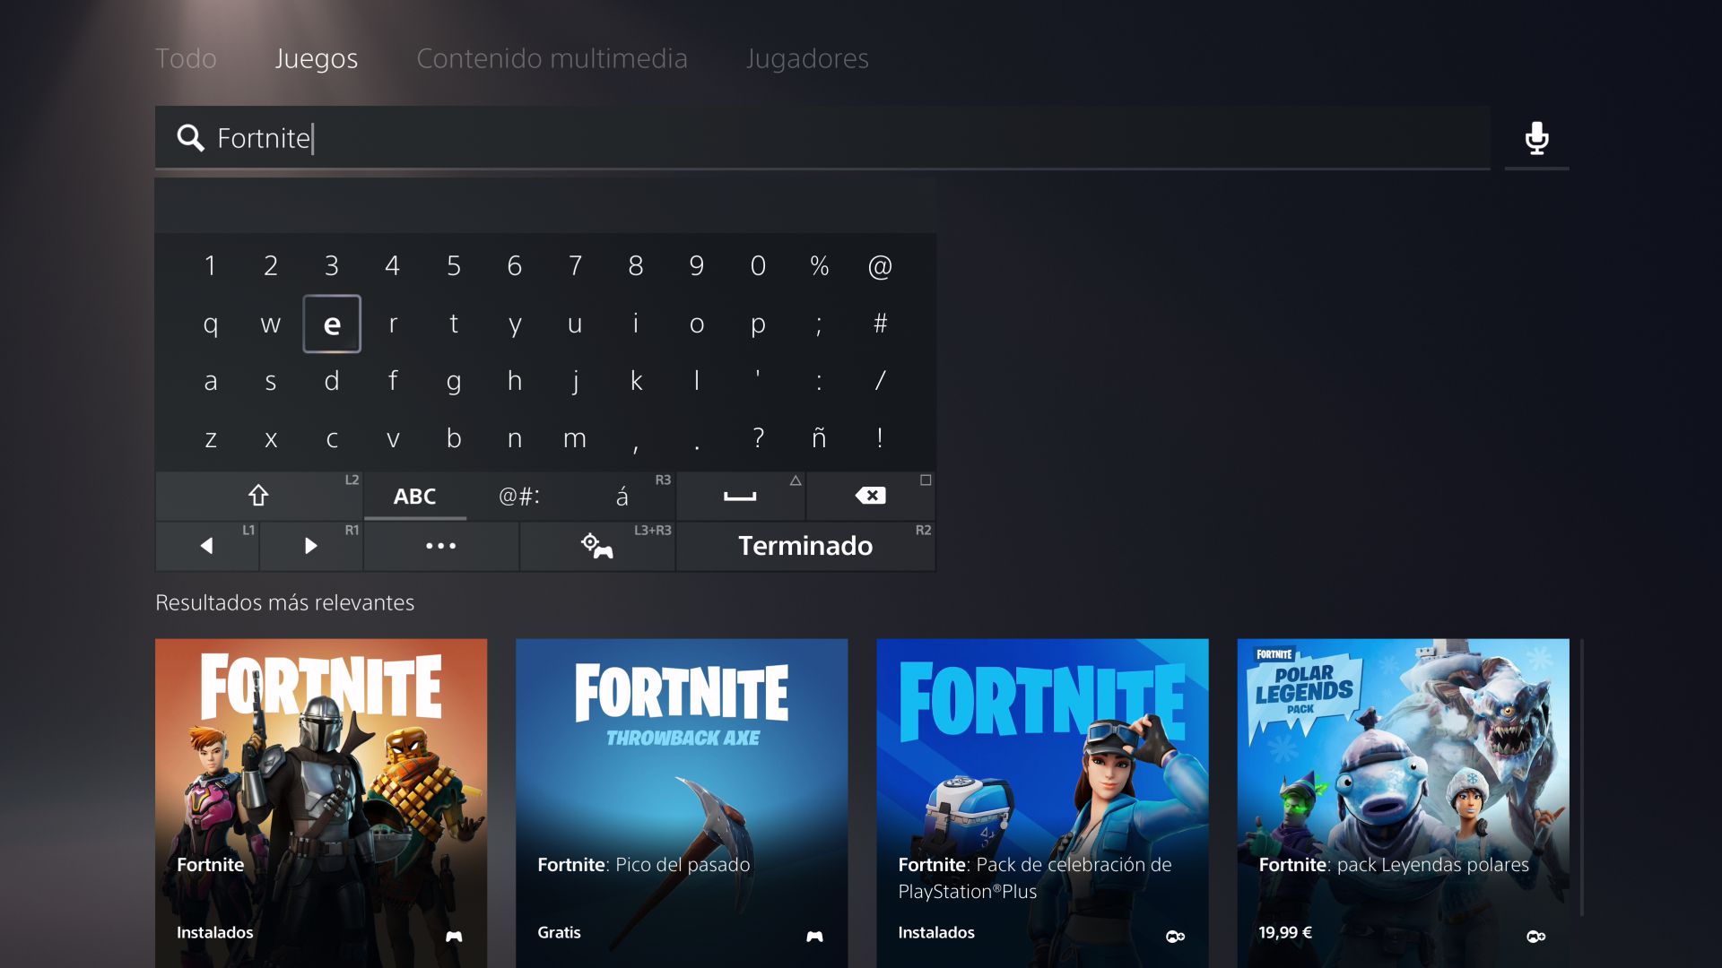Click the microphone voice search icon
Screen dimensions: 1722x968
pyautogui.click(x=1536, y=138)
